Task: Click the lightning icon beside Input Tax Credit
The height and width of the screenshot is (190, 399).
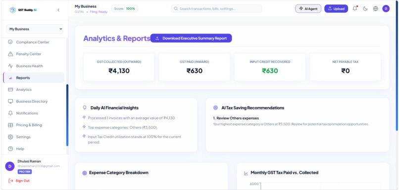Action: click(84, 136)
